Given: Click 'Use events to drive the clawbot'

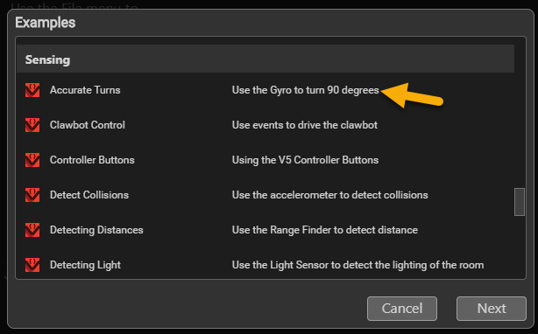Looking at the screenshot, I should (305, 125).
